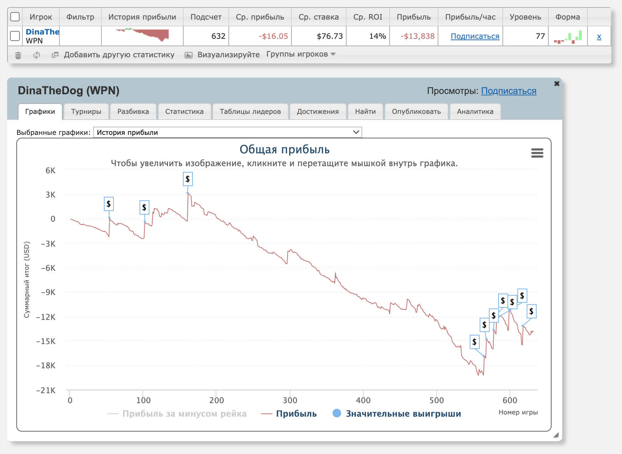This screenshot has height=454, width=622.
Task: Click the profit history sparkline thumbnail
Action: 142,35
